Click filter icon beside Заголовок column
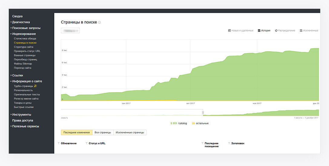This screenshot has width=329, height=166. tap(229, 143)
